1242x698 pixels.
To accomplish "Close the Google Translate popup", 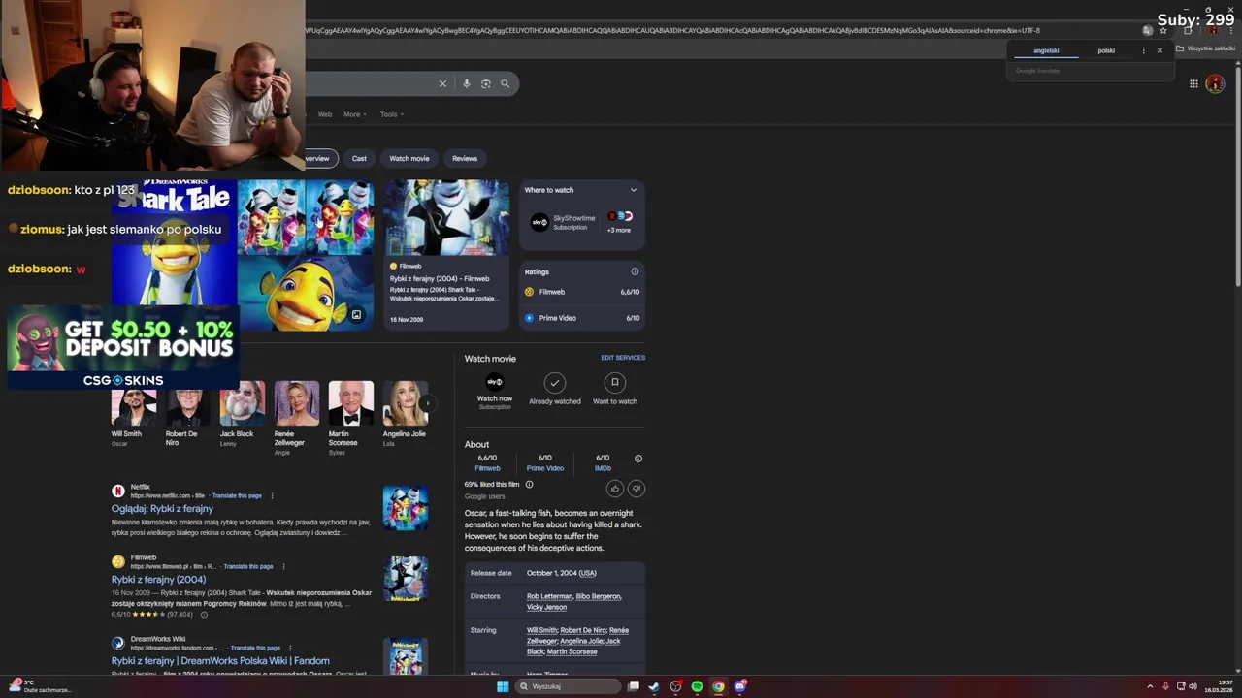I will 1160,50.
